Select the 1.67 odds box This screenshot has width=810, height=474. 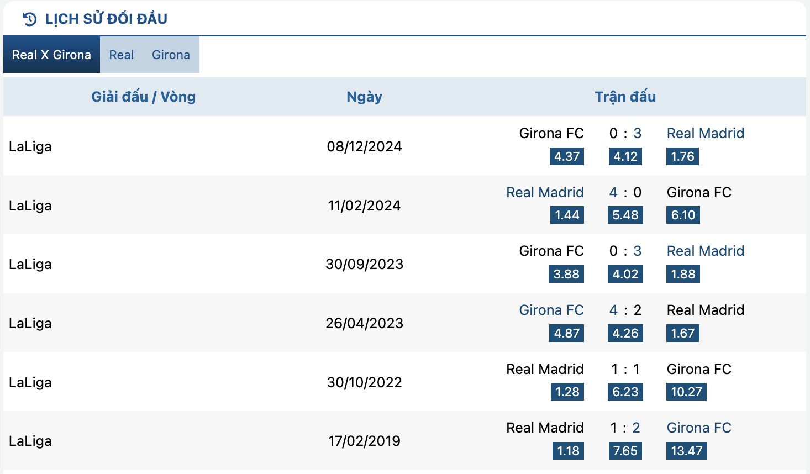[683, 333]
